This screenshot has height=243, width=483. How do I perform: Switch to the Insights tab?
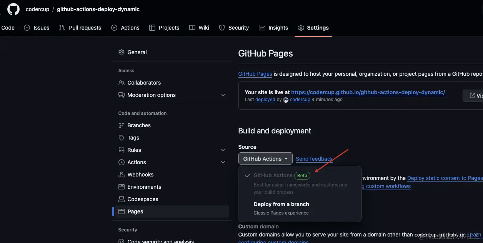pos(273,28)
